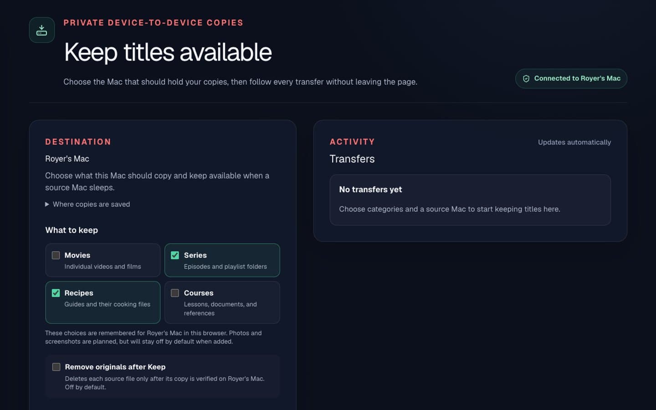Image resolution: width=656 pixels, height=410 pixels.
Task: Click the "Connected to Royer's Mac" badge
Action: pos(571,79)
